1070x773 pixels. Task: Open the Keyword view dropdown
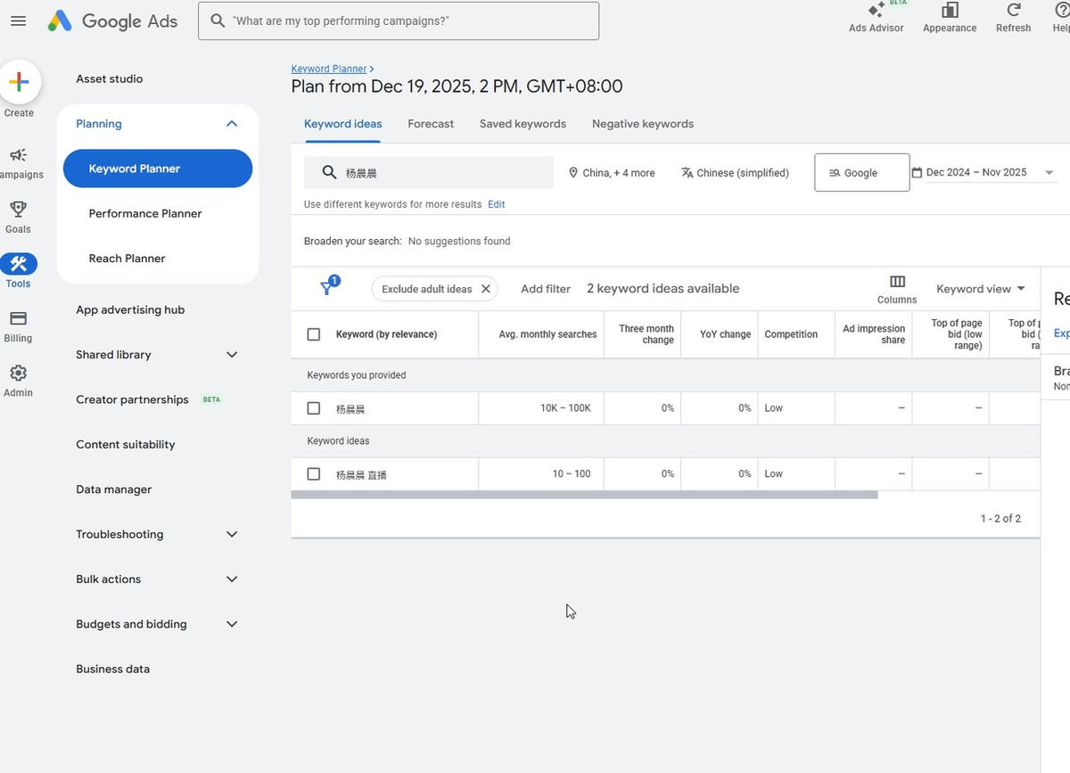click(x=981, y=289)
